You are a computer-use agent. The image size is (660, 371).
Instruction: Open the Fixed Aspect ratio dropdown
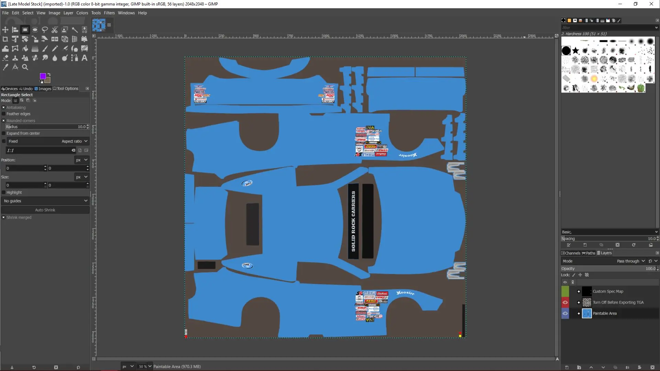74,141
